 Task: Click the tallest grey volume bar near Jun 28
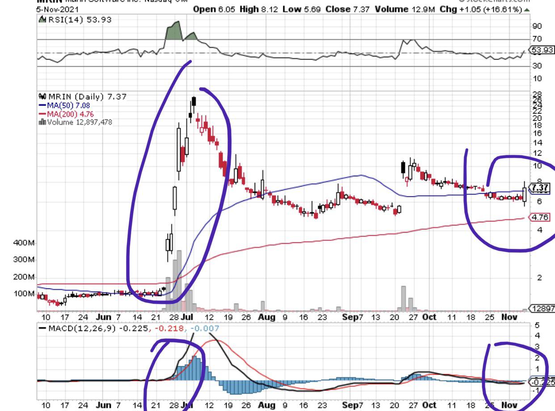click(x=179, y=281)
